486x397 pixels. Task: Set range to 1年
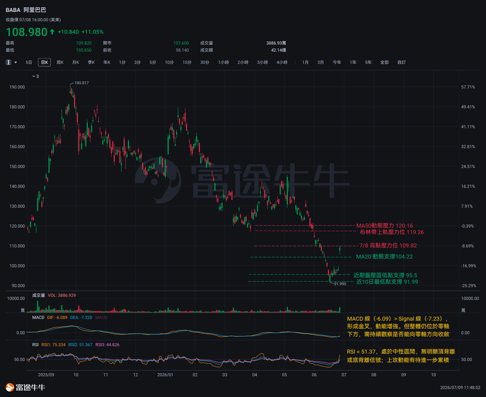[x=353, y=62]
